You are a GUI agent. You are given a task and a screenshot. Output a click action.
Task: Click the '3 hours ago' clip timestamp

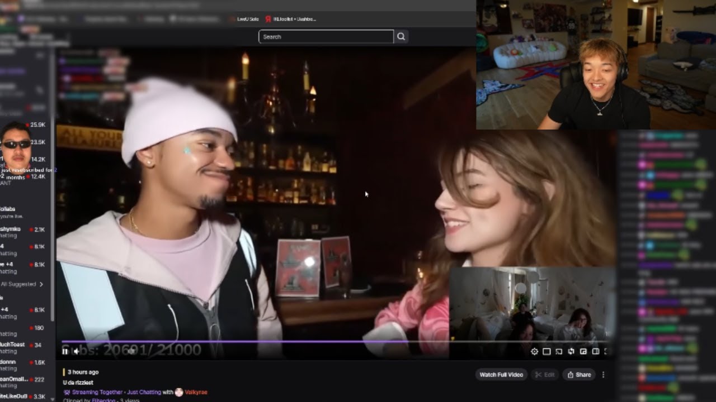click(83, 372)
